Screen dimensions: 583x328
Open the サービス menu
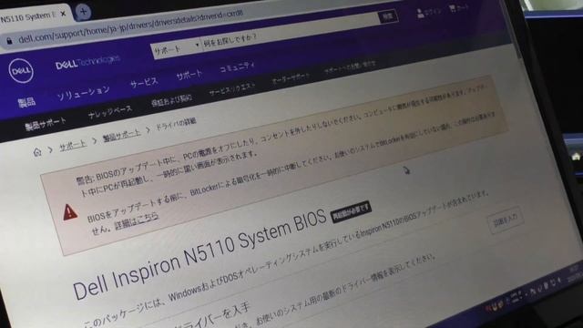[144, 83]
